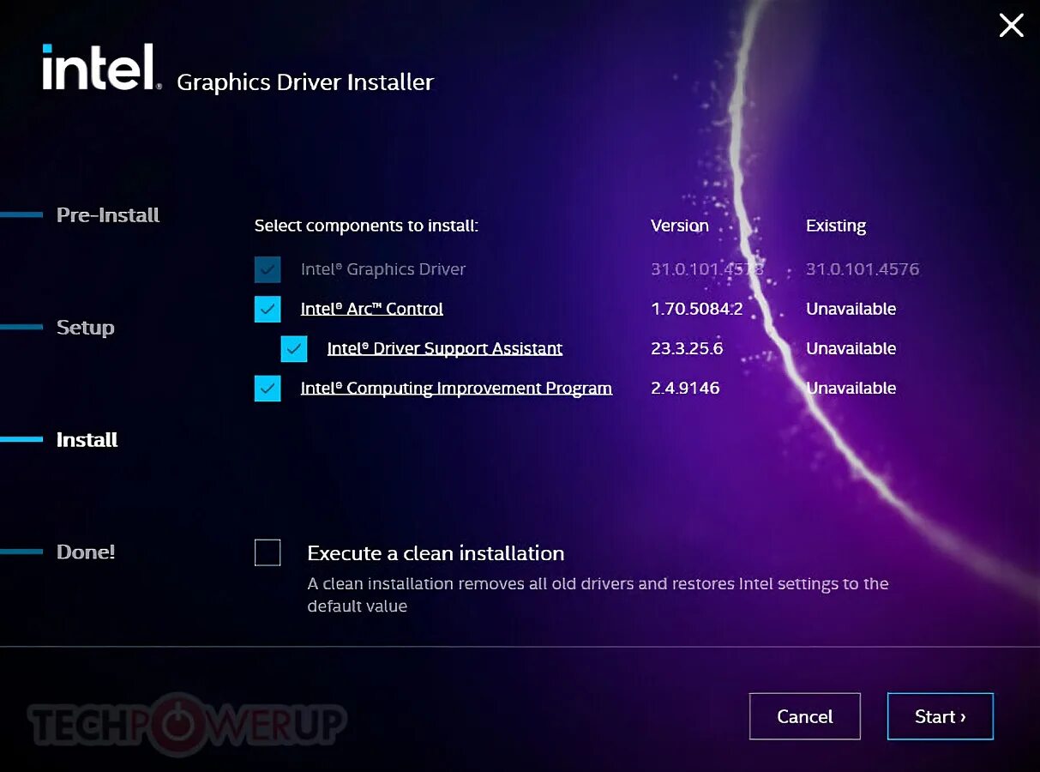Image resolution: width=1040 pixels, height=772 pixels.
Task: Click the Start button
Action: (x=941, y=716)
